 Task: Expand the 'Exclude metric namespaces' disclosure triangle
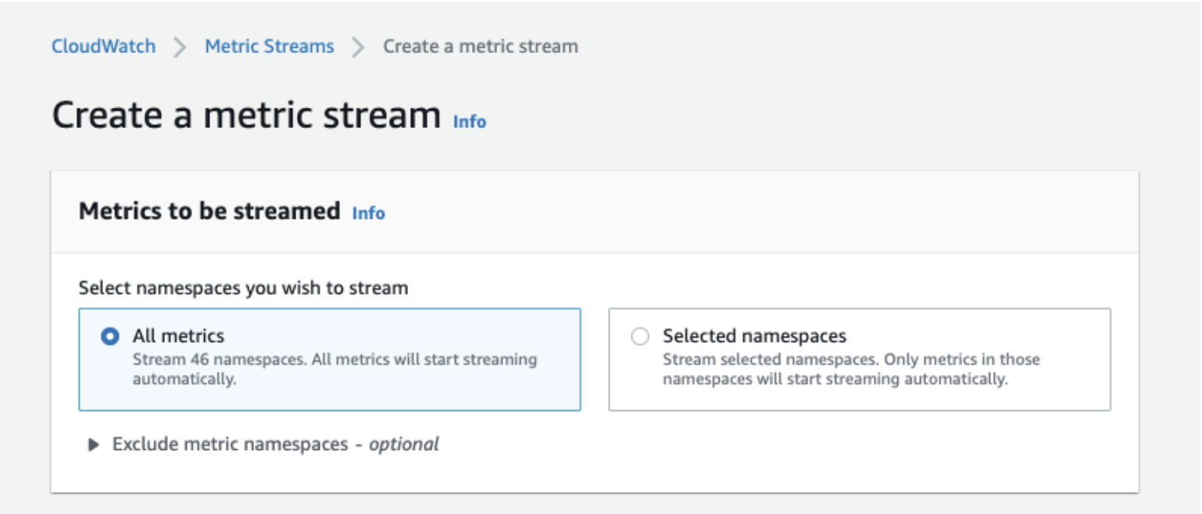click(x=94, y=445)
